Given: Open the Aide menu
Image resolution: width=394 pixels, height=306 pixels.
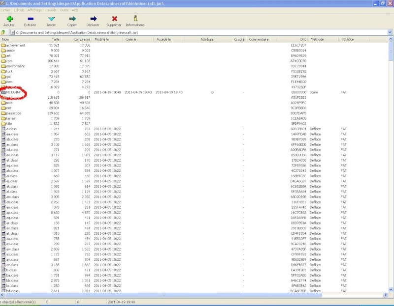Looking at the screenshot, I should point(75,10).
